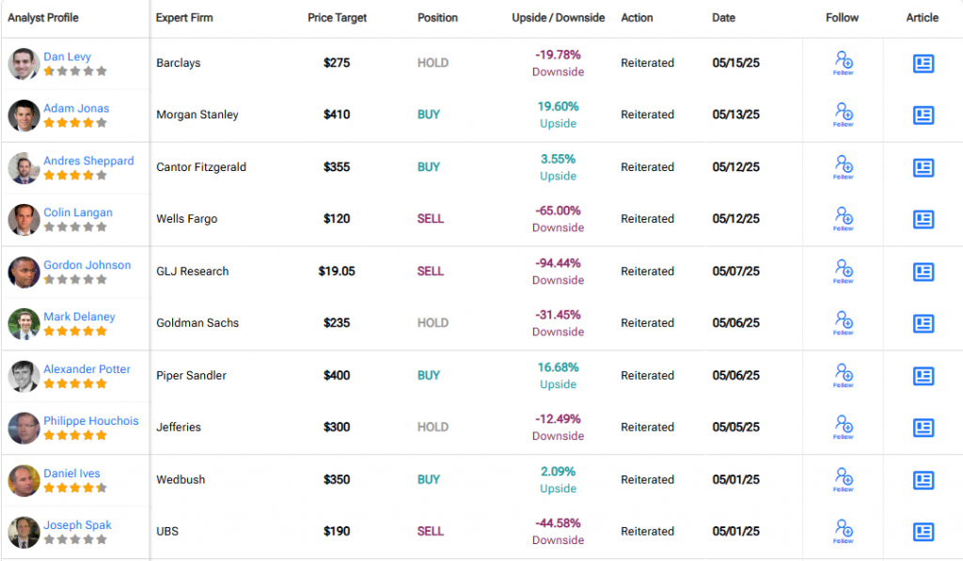
Task: Open Joseph Spak analyst profile link
Action: [77, 524]
